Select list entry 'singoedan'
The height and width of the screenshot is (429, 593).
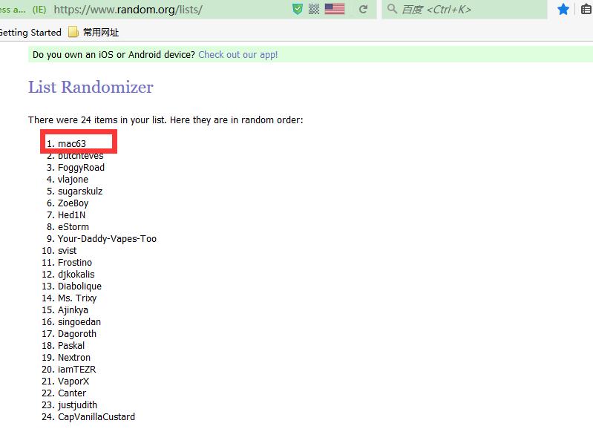pos(79,322)
